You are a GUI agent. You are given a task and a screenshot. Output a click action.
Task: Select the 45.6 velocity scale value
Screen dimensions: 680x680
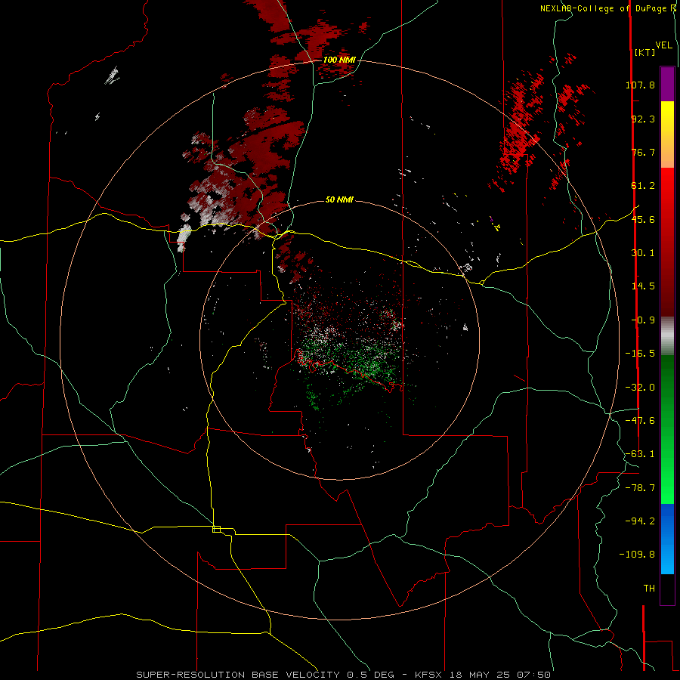click(643, 219)
